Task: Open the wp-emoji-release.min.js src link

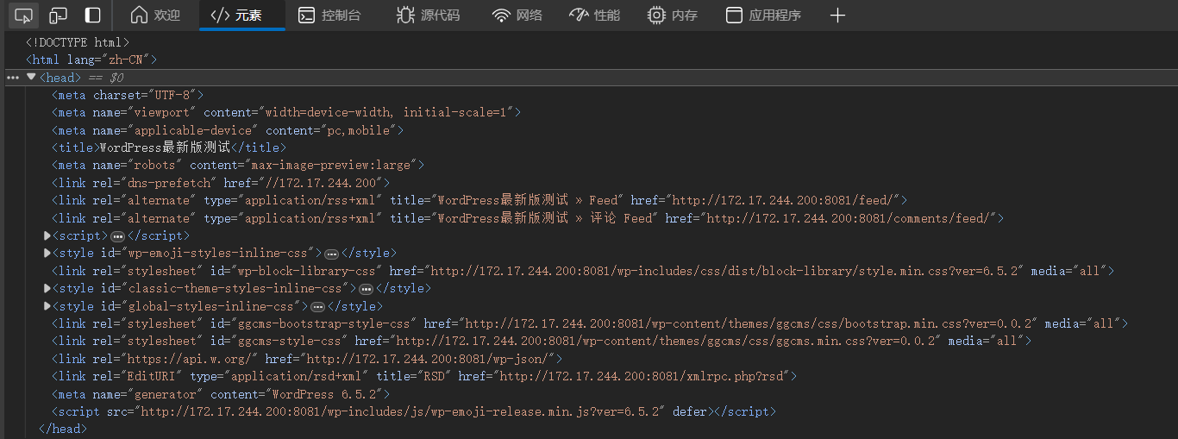Action: 403,411
